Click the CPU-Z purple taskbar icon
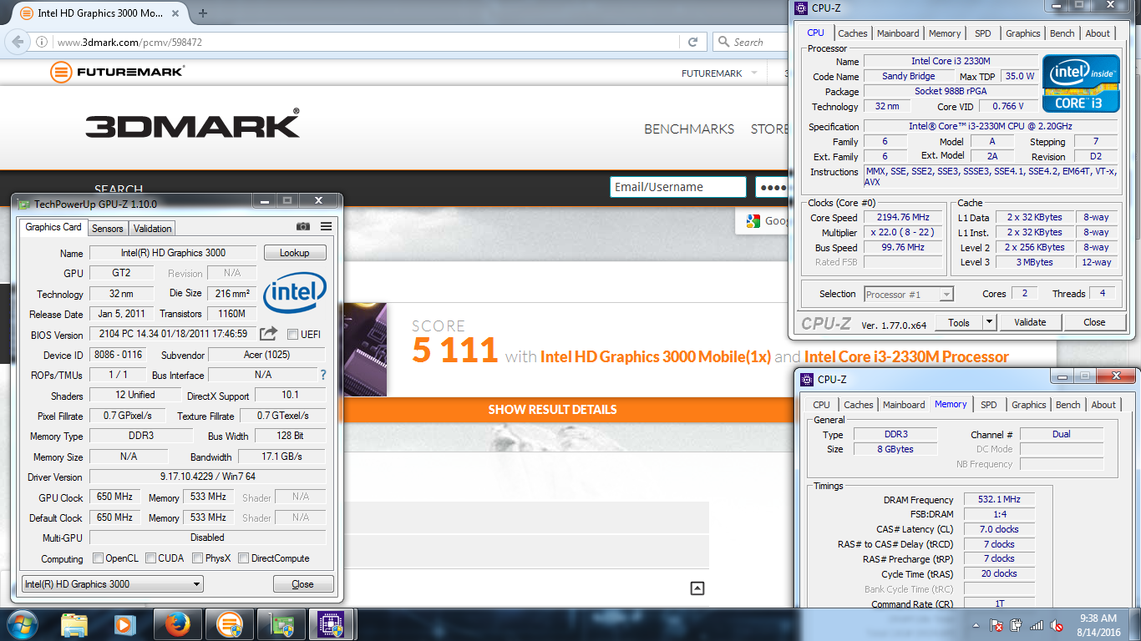Screen dimensions: 1141x641 pyautogui.click(x=332, y=623)
